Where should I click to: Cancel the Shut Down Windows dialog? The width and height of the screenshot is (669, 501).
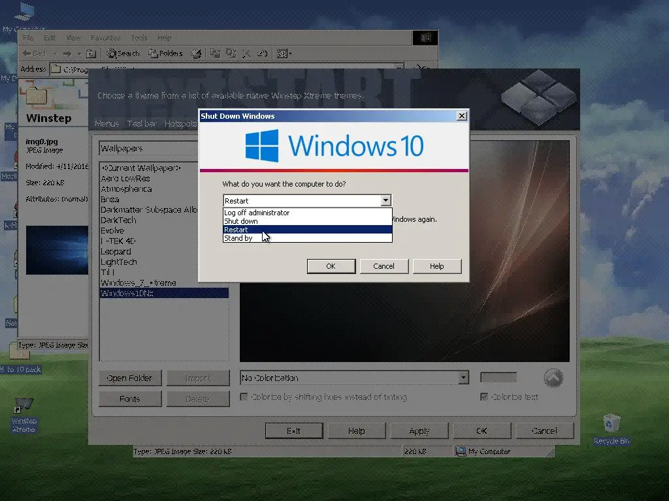coord(384,266)
